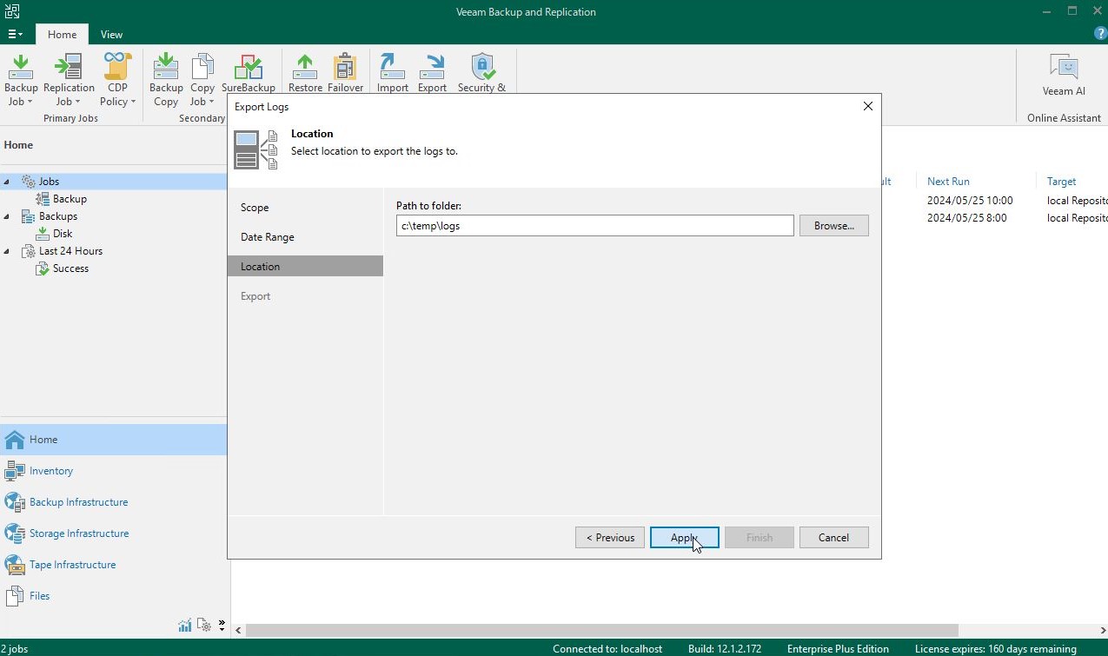1108x656 pixels.
Task: Select the Backups tree item
Action: [x=58, y=216]
